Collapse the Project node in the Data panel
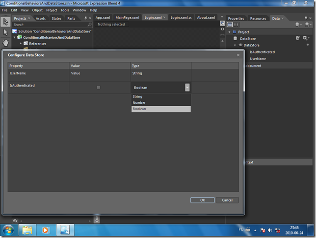Screen dimensions: 316x238 229,31
